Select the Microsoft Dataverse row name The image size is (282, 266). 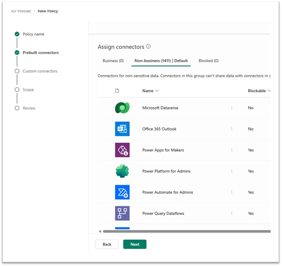pos(160,108)
